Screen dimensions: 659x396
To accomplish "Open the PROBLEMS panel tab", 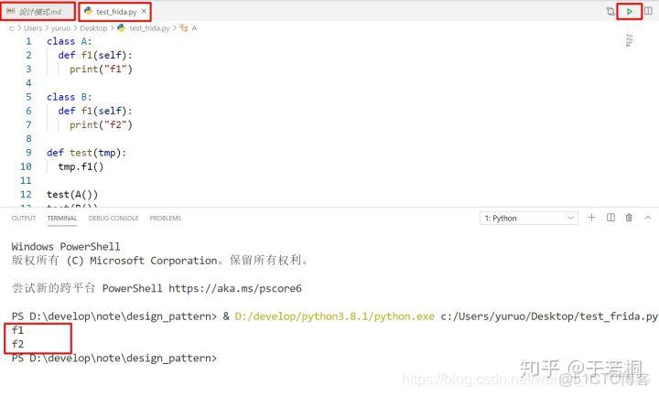I will (166, 218).
